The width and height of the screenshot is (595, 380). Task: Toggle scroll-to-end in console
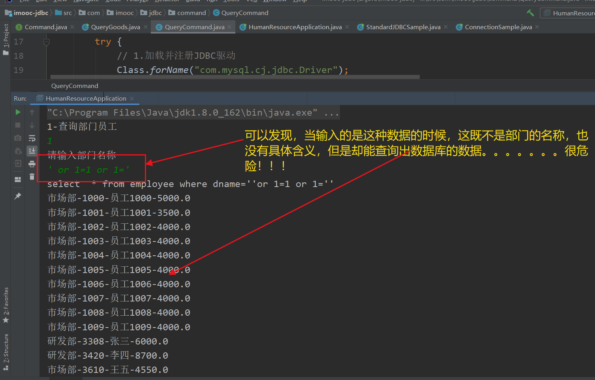(x=32, y=151)
